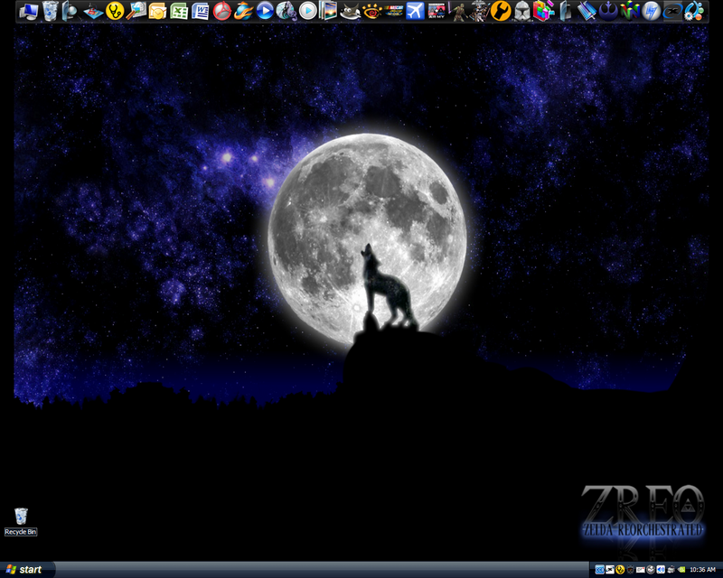The height and width of the screenshot is (578, 723).
Task: Open the clock showing 10:36 AM
Action: (x=702, y=570)
